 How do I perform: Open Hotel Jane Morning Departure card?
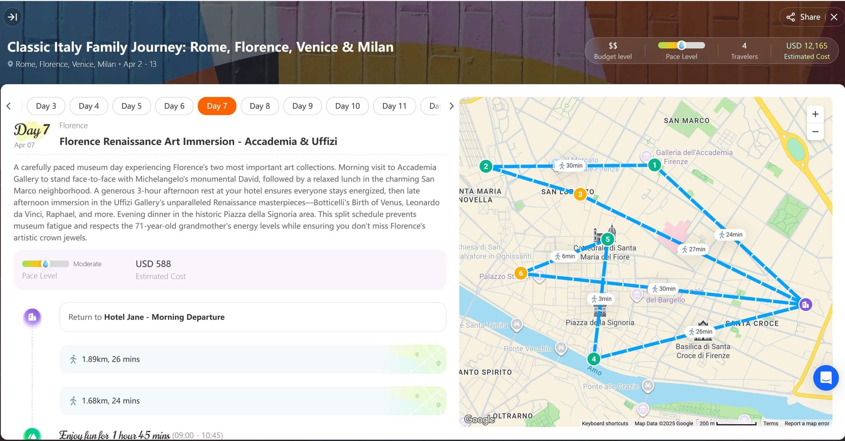(x=253, y=317)
